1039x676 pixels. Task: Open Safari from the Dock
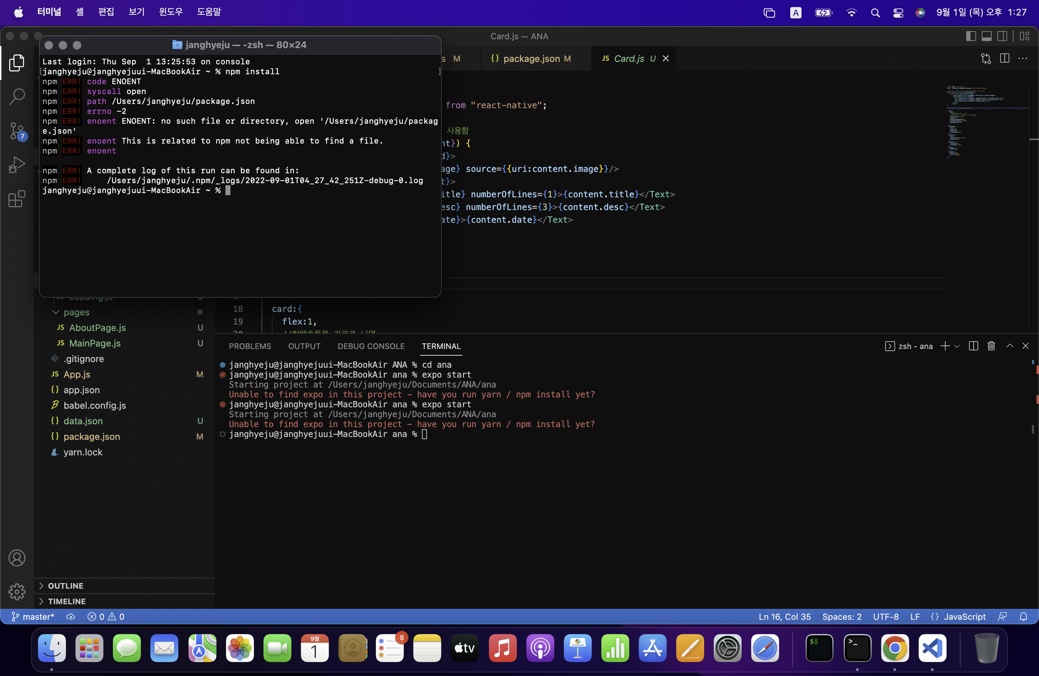tap(765, 648)
